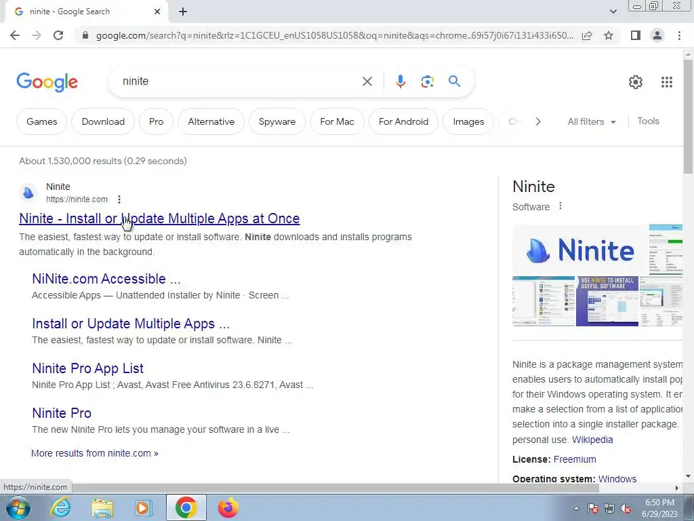This screenshot has height=521, width=694.
Task: Select the Images filter chip
Action: click(468, 121)
